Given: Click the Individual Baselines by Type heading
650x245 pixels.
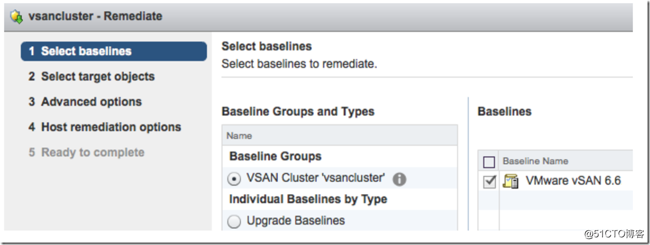Looking at the screenshot, I should (308, 199).
